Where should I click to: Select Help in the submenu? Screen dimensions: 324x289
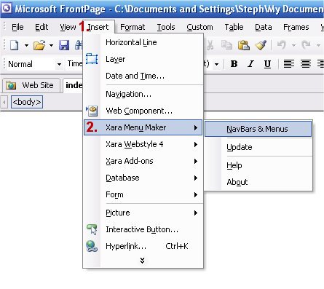coord(258,165)
